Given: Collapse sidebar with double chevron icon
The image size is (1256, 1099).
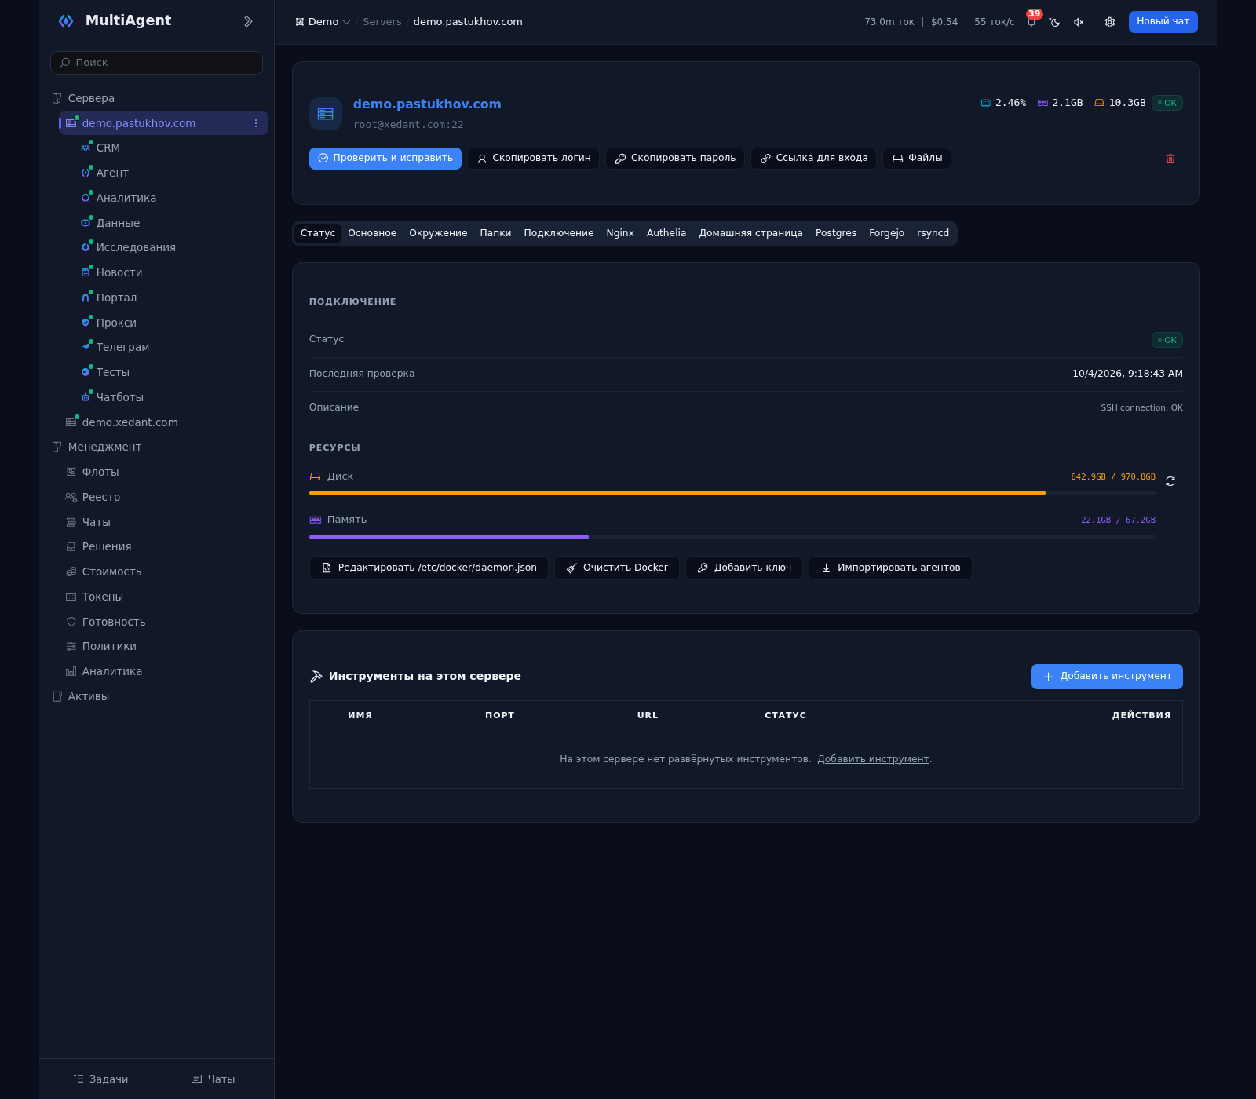Looking at the screenshot, I should (248, 21).
